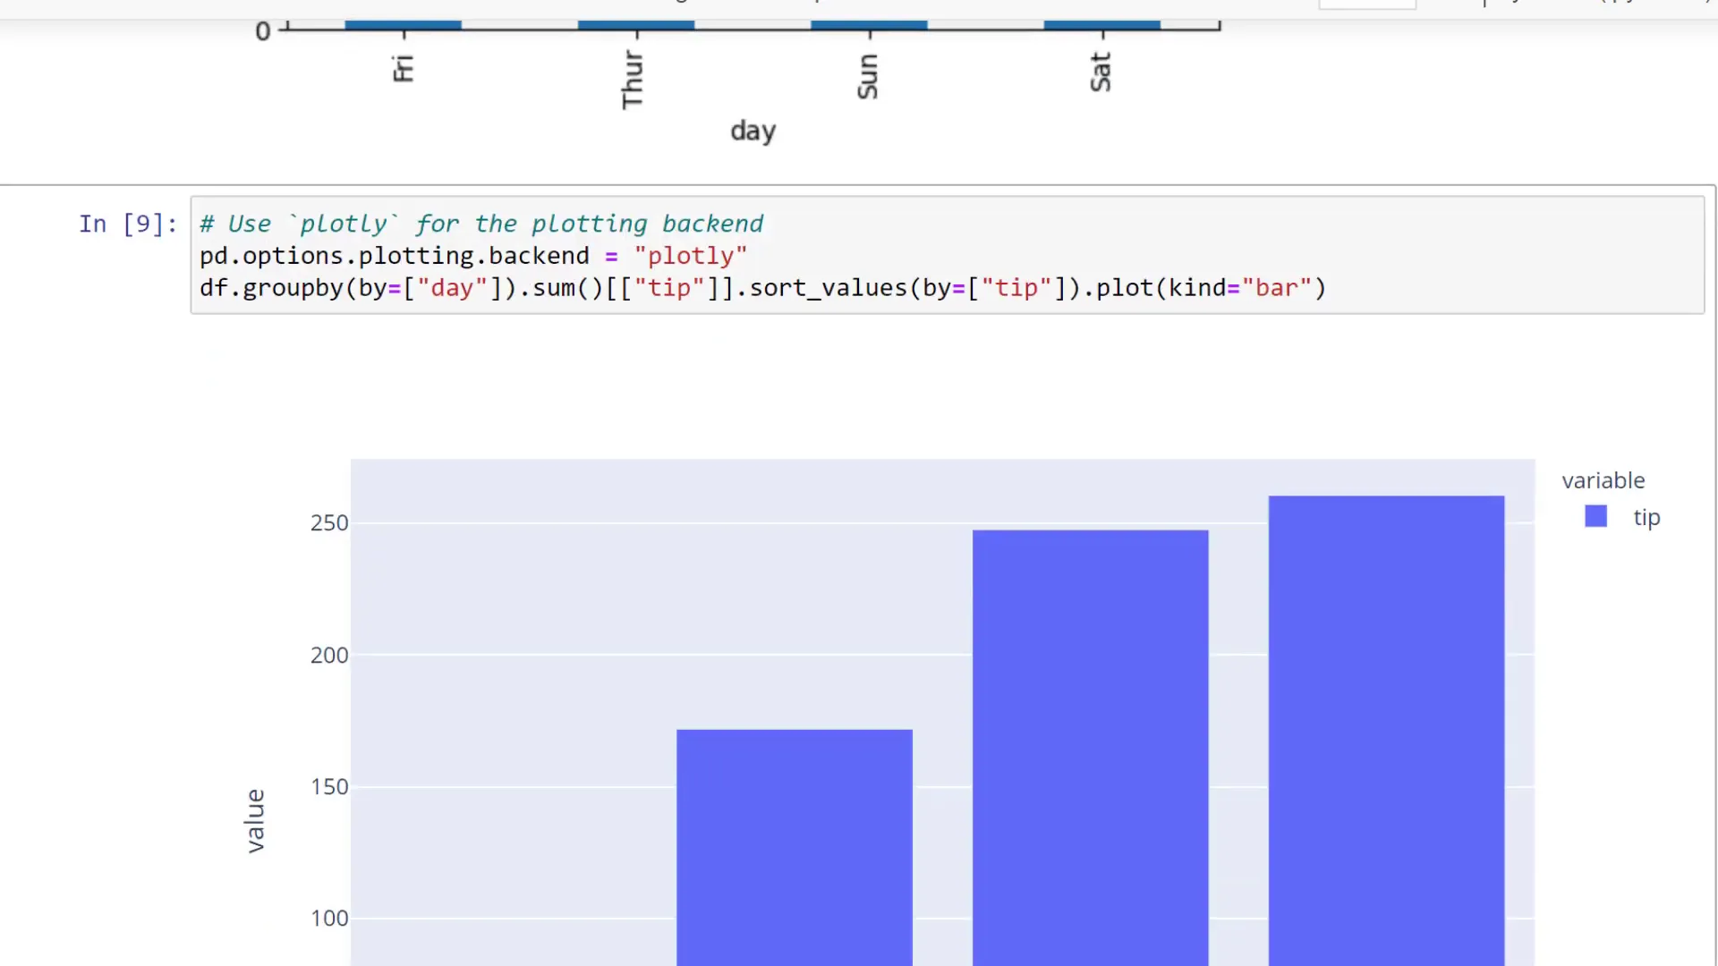Click the 250 gridline label on the y-axis
The height and width of the screenshot is (966, 1718).
(329, 522)
